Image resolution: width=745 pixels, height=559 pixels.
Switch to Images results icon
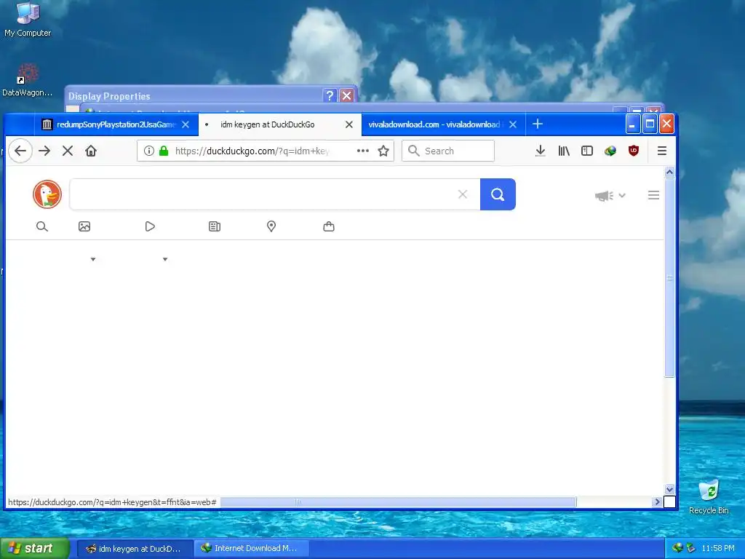(84, 226)
